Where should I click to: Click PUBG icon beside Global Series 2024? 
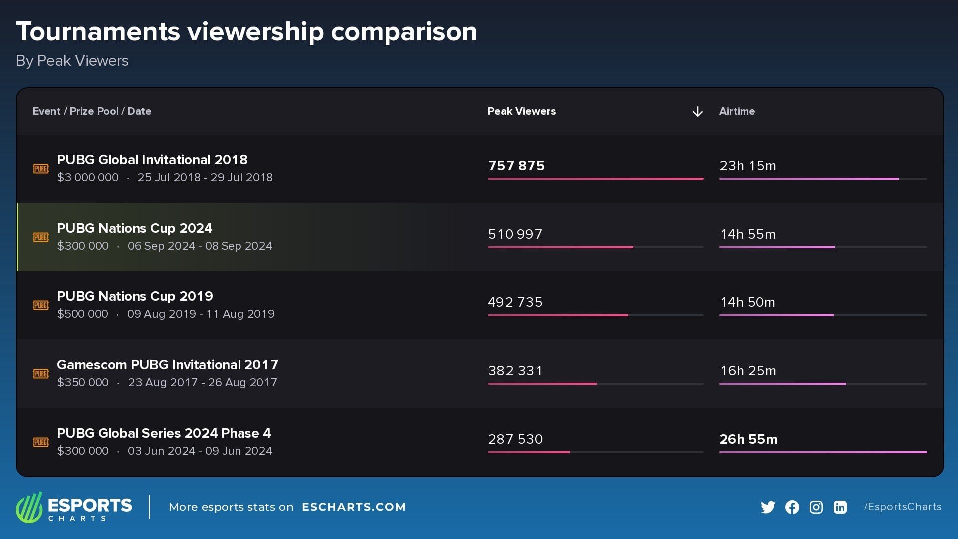point(41,442)
